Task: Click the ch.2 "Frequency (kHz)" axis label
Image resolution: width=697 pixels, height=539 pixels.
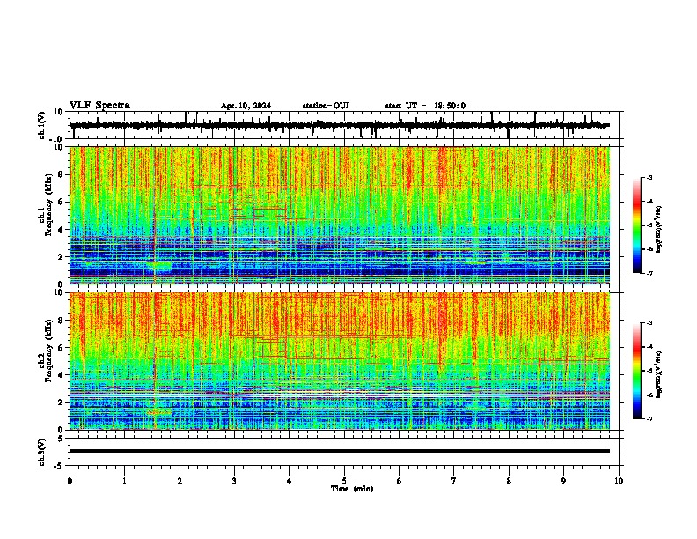Action: coord(48,351)
